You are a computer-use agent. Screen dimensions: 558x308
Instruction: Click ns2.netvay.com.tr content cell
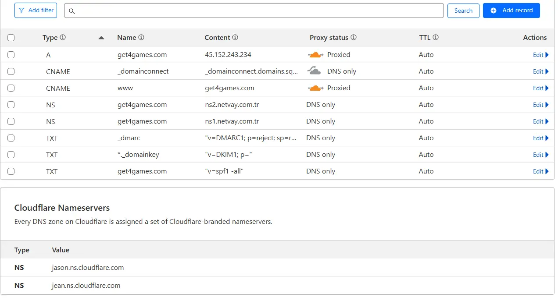232,105
